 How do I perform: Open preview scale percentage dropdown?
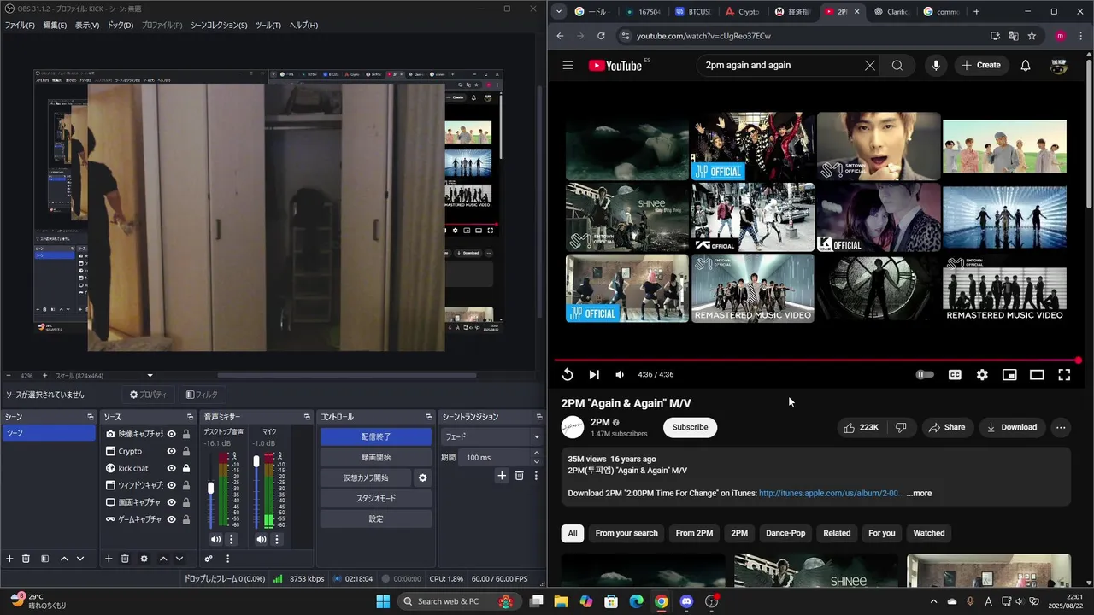(x=150, y=376)
